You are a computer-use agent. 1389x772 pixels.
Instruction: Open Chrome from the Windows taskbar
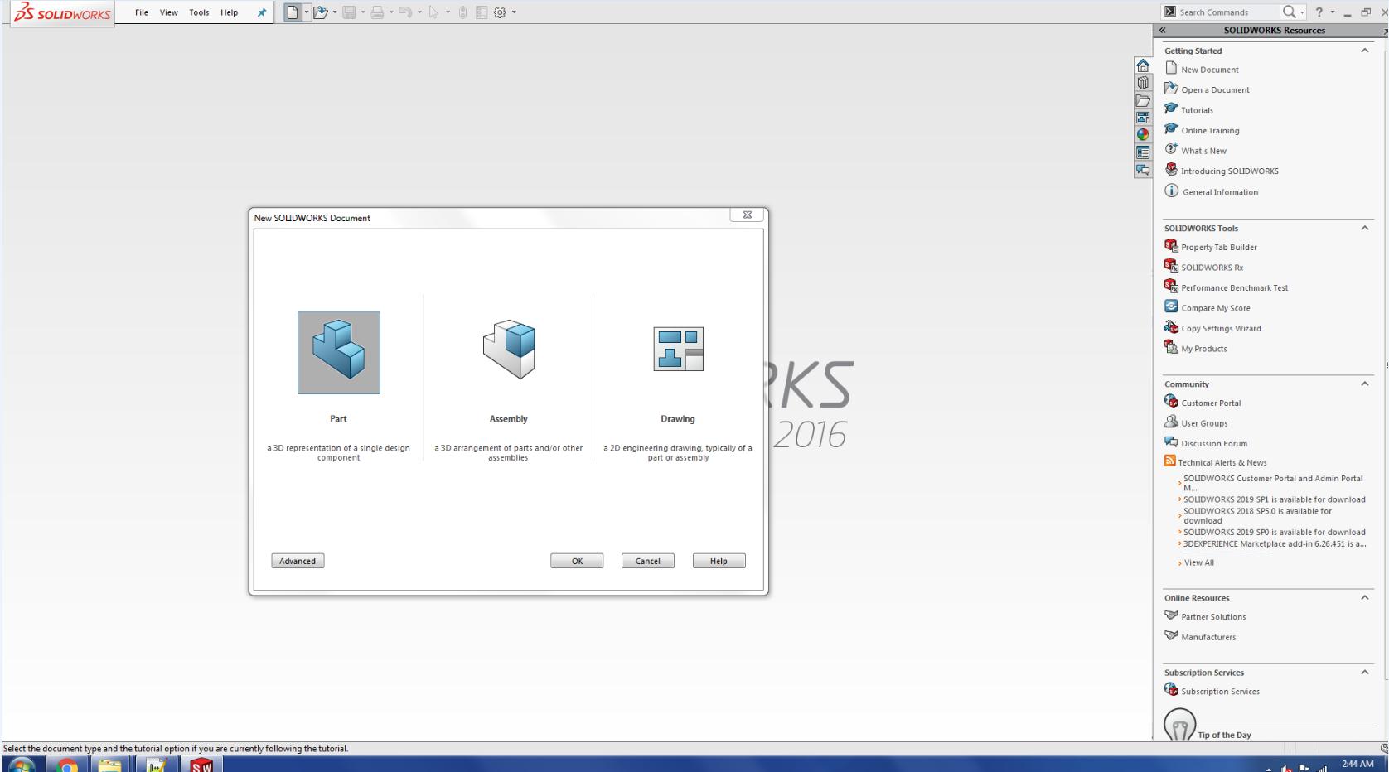pyautogui.click(x=67, y=765)
